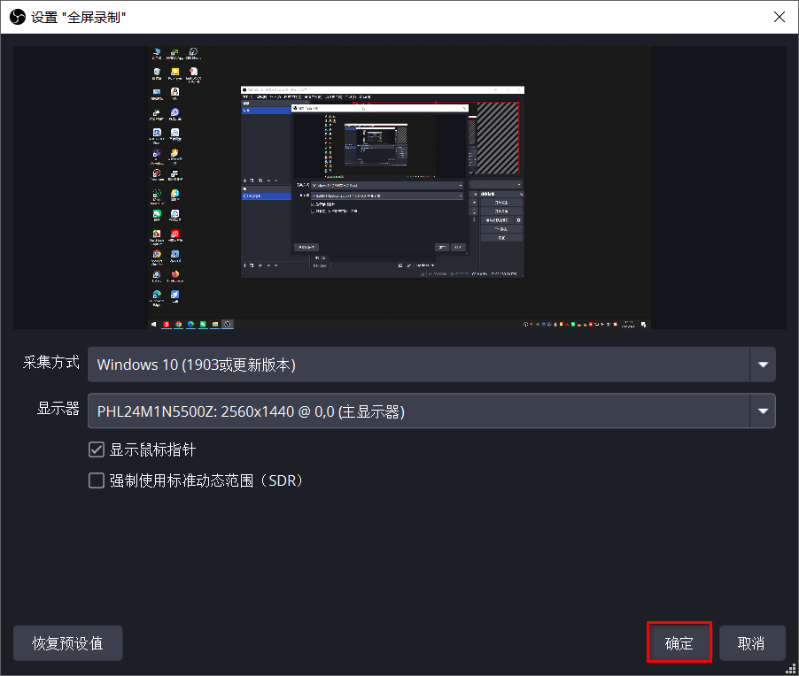Screen dimensions: 799x676
Task: Click the OBS logo in the title bar
Action: pyautogui.click(x=17, y=17)
